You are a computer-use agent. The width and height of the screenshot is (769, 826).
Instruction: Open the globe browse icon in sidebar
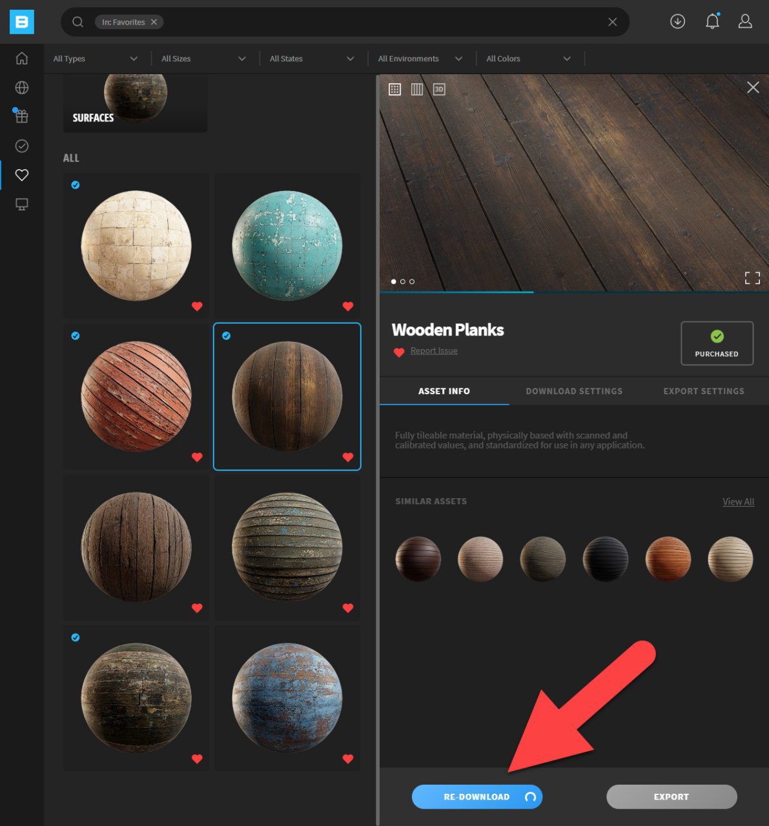(22, 88)
